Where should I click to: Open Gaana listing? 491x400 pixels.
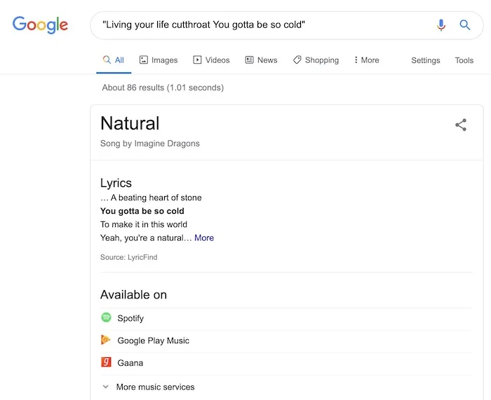[286, 363]
